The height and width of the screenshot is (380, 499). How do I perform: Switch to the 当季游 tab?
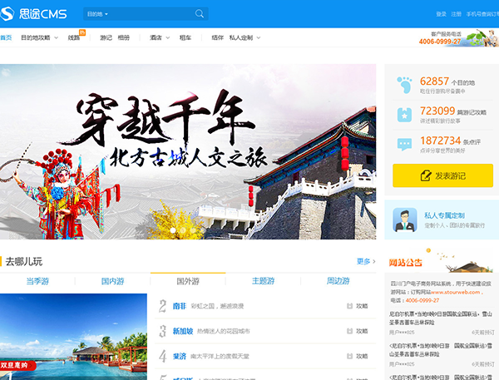point(37,281)
